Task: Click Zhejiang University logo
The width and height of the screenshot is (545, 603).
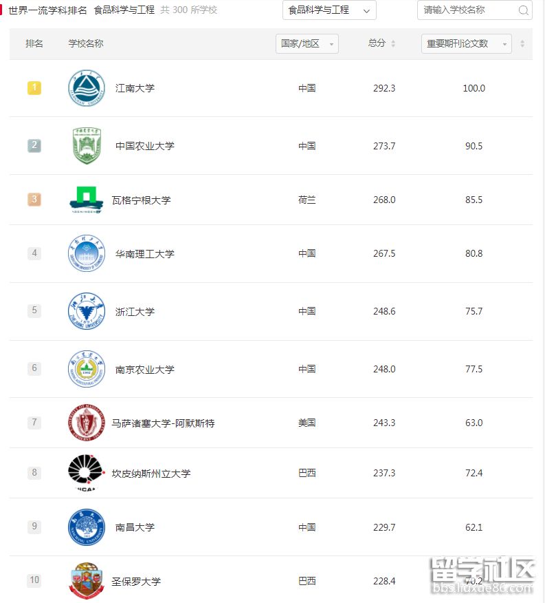Action: tap(87, 311)
